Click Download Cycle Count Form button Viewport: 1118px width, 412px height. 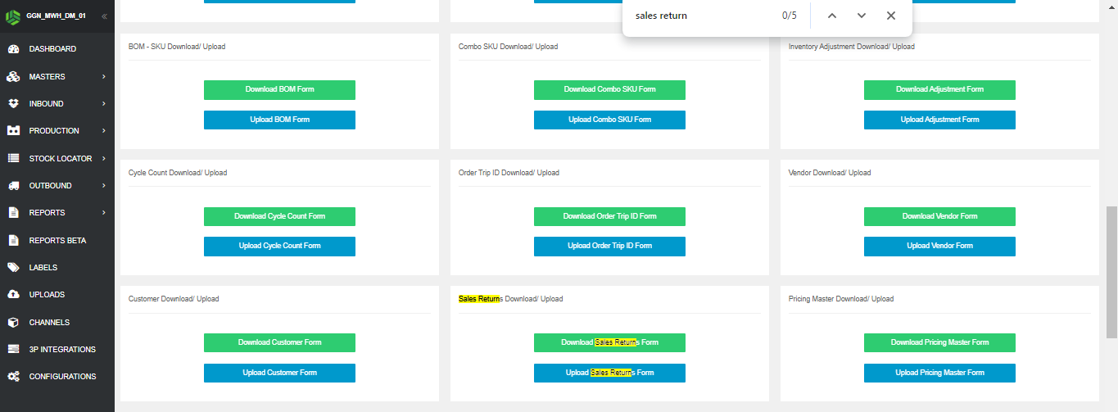[279, 216]
